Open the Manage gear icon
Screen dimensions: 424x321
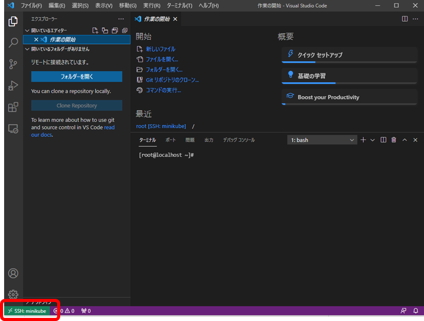(13, 294)
